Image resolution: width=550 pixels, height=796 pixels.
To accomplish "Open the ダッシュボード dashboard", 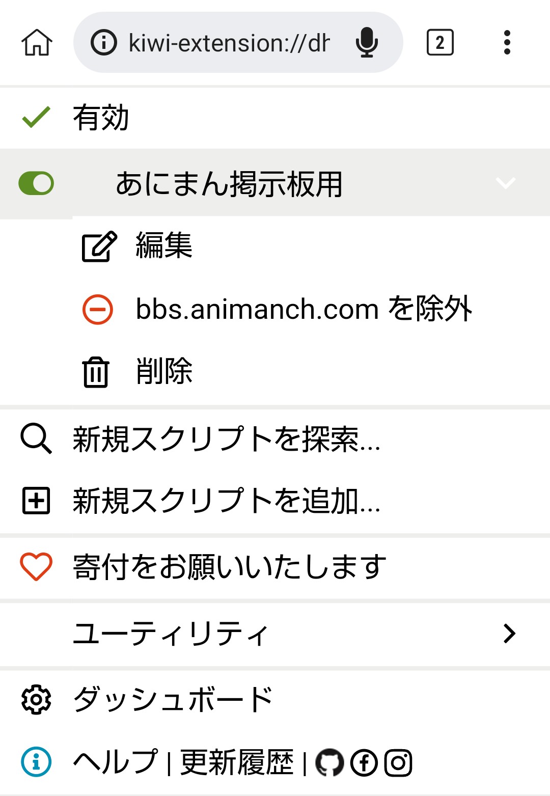I will tap(173, 699).
